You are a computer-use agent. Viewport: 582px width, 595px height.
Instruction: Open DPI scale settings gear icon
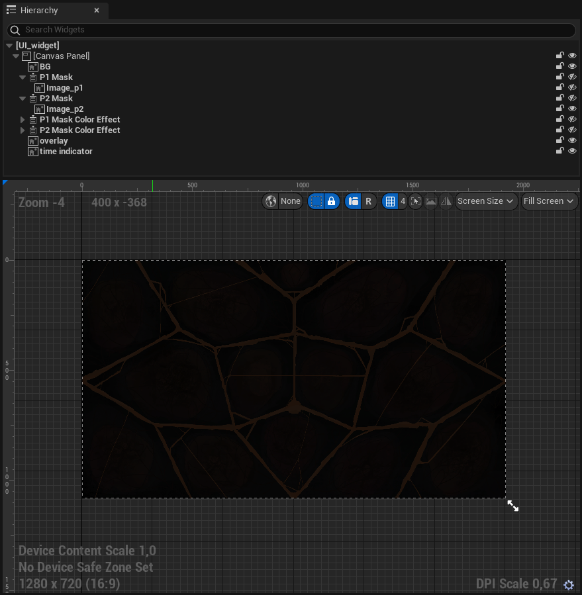(x=569, y=584)
